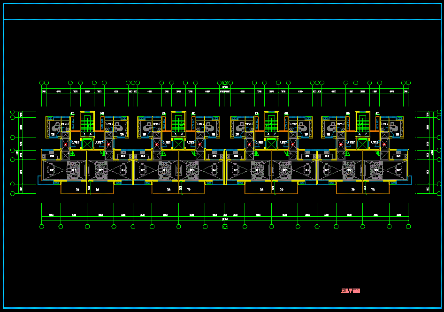Screen dimensions: 444x312
Task: Click the bottom-right grid axis bubble
Action: tap(408, 227)
